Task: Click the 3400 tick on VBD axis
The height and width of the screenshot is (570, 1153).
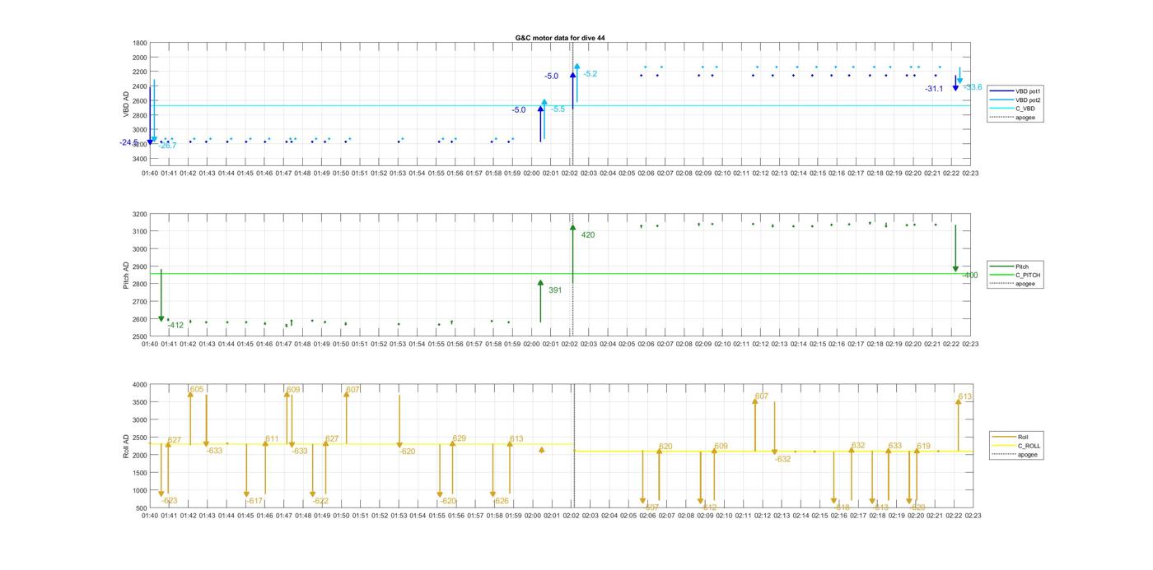Action: [140, 159]
